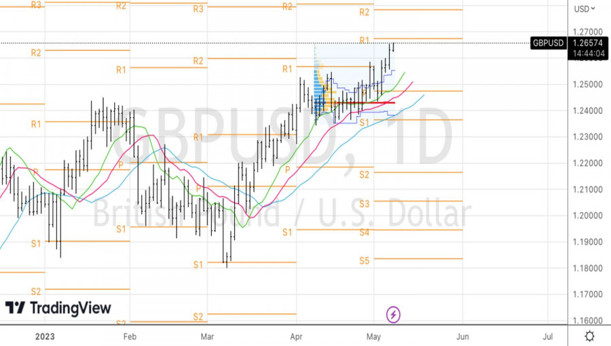The width and height of the screenshot is (611, 346).
Task: Click the Jul label on time axis
Action: click(547, 337)
